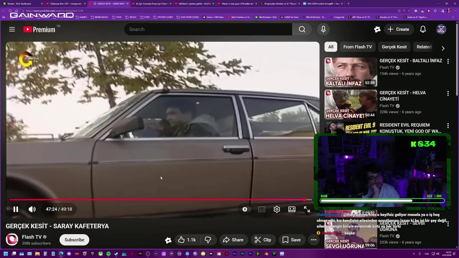Click the Clip scissors button
The width and height of the screenshot is (459, 258).
(x=263, y=240)
